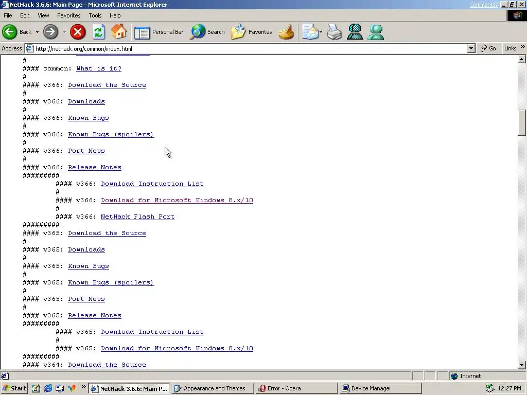Open v365 Download for Microsoft Windows 8.x/10
Screen dimensions: 527x395
tap(177, 348)
